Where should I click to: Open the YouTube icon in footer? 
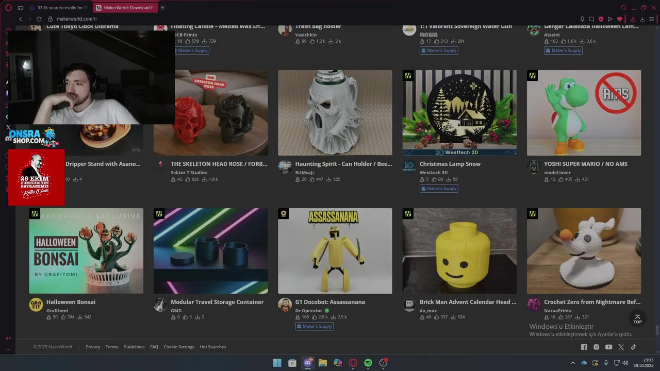609,347
